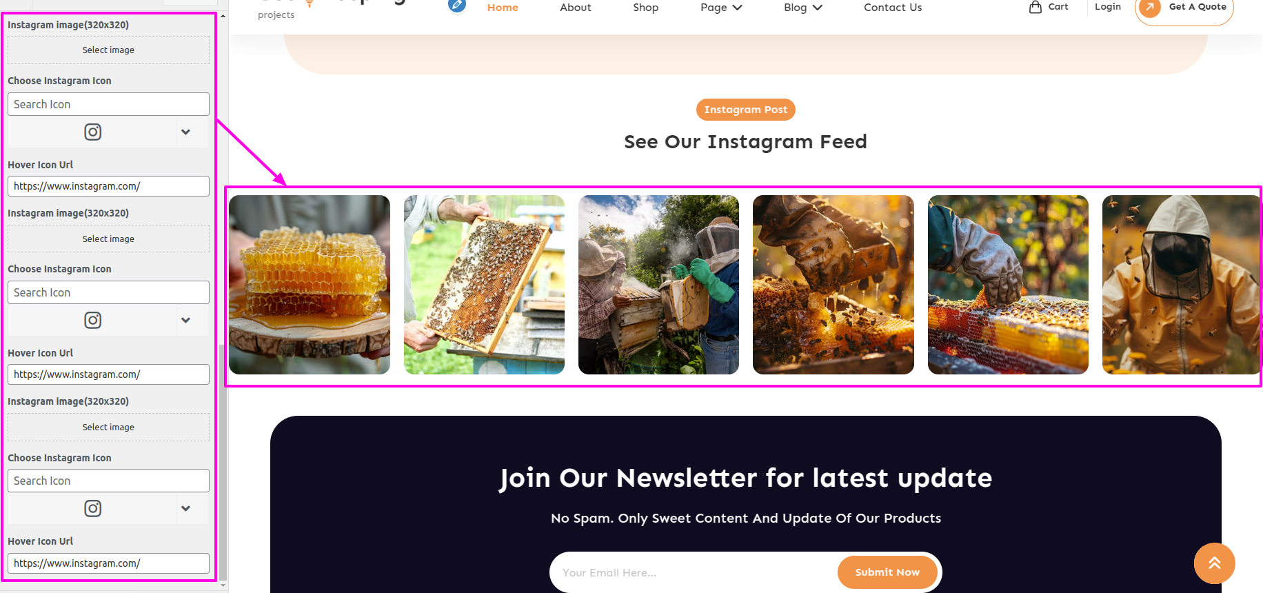Viewport: 1263px width, 593px height.
Task: Click the orange arrow icon in Get A Quote
Action: (1149, 8)
